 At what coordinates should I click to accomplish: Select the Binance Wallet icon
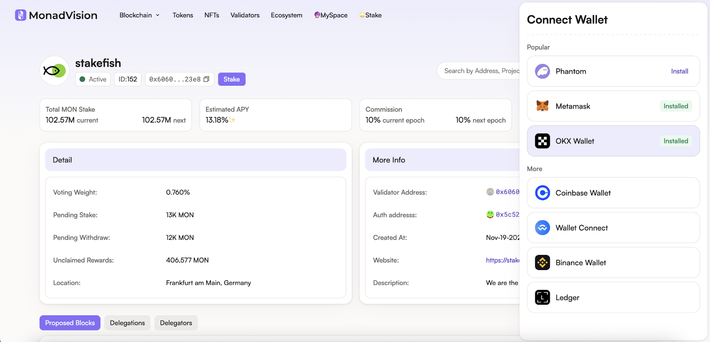pos(542,263)
